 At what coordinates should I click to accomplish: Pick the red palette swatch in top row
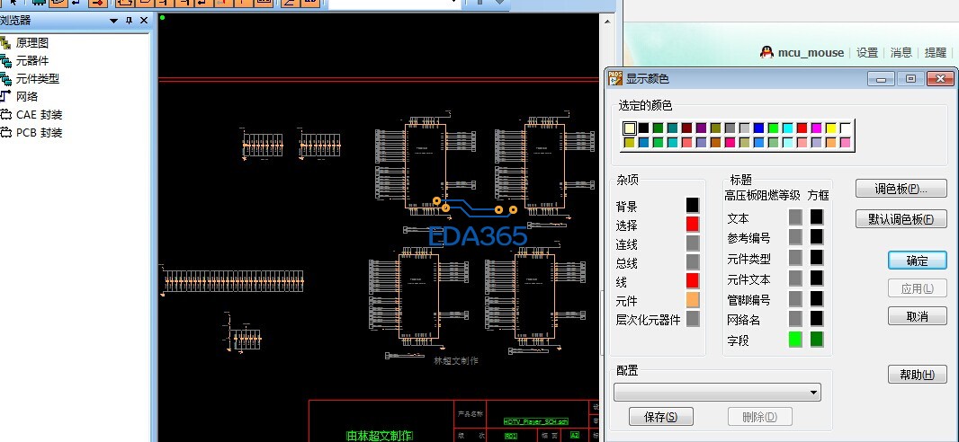coord(802,128)
